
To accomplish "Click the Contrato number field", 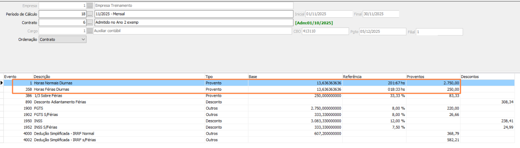I will (x=62, y=23).
